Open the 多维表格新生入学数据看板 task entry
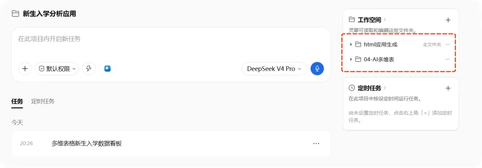482x168 pixels. (x=171, y=144)
